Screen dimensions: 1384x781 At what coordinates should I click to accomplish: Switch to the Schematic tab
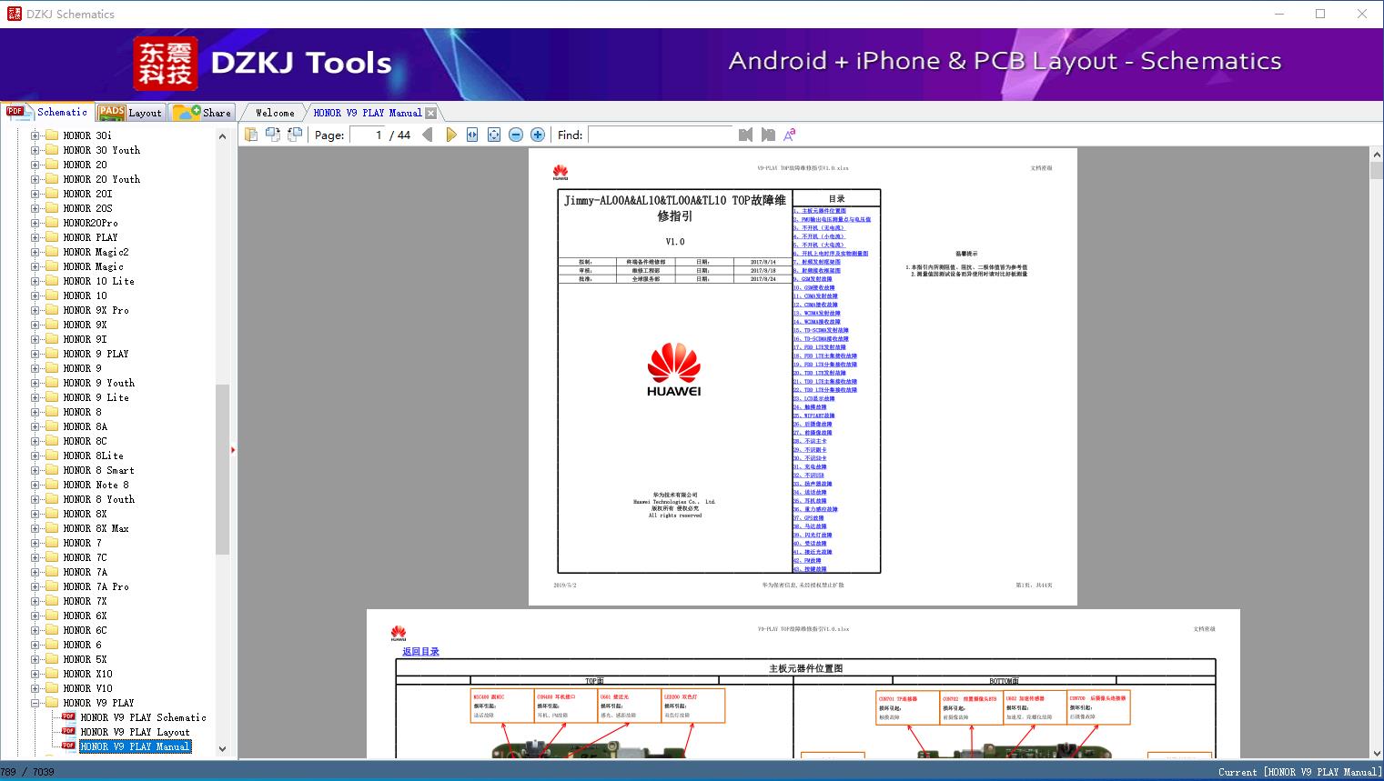click(46, 112)
